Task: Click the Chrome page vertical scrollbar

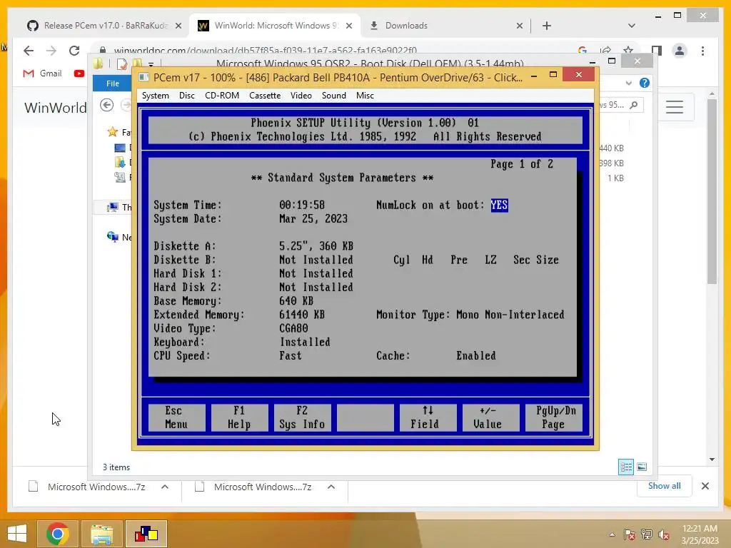Action: click(x=712, y=191)
